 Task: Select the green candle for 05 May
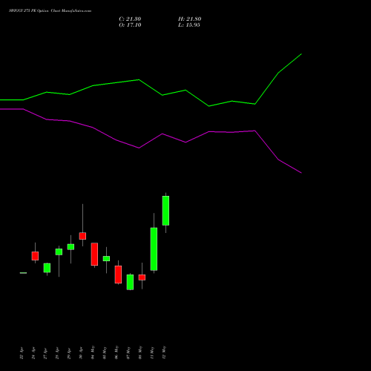point(106,258)
